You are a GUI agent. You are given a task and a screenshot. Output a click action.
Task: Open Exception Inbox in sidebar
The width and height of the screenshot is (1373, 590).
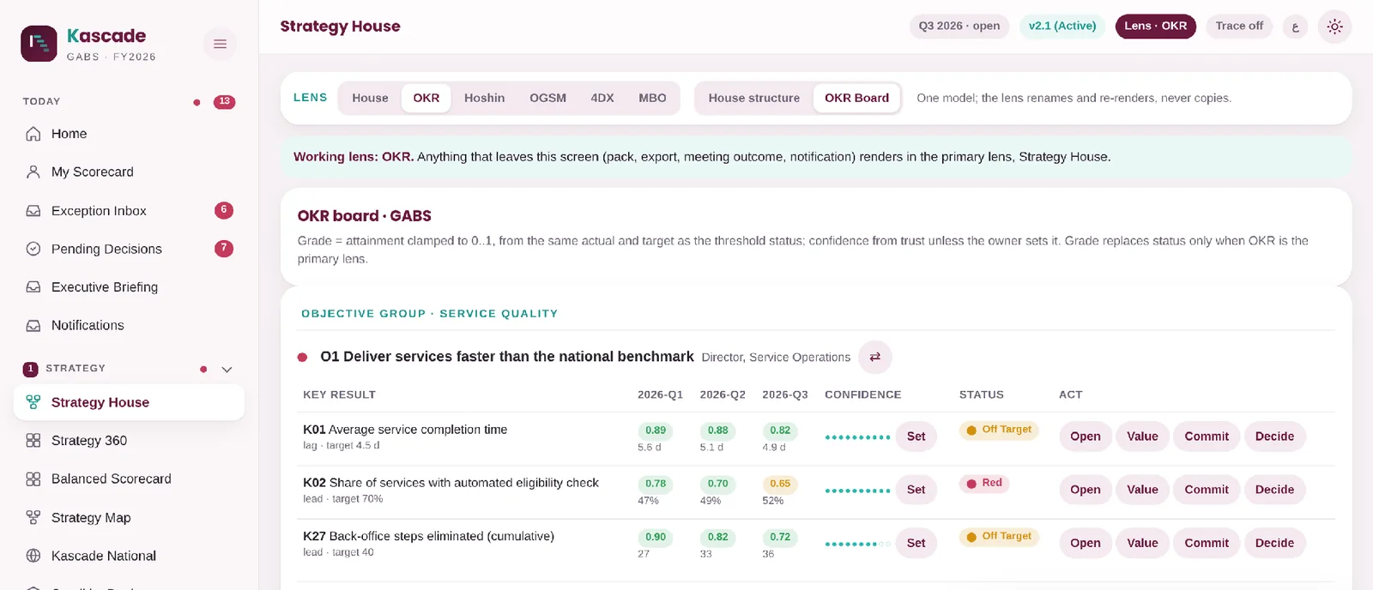(130, 211)
